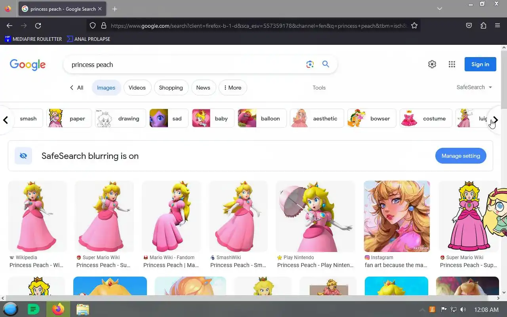Click the network tray icon
507x317 pixels.
click(x=454, y=309)
